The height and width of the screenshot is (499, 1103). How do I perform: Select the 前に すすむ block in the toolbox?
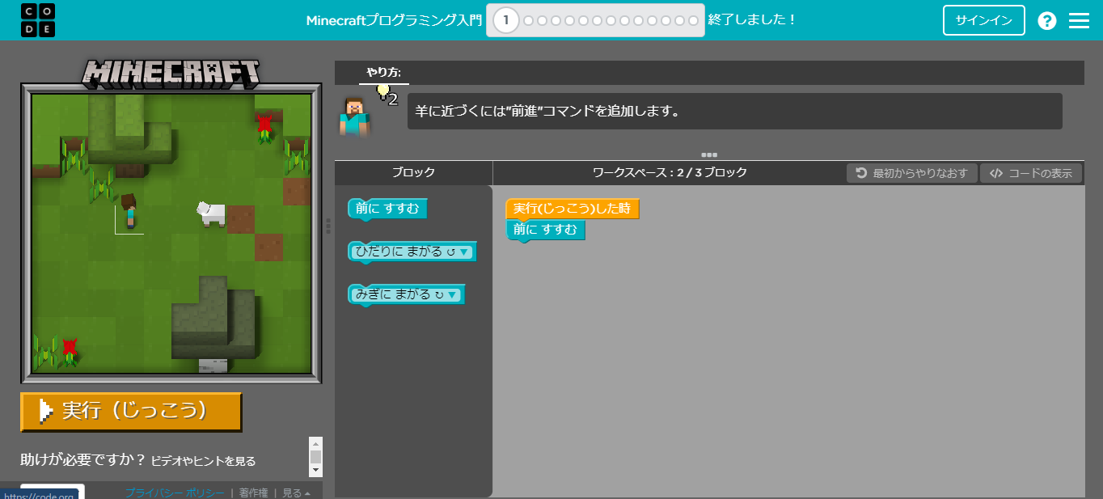(x=387, y=209)
